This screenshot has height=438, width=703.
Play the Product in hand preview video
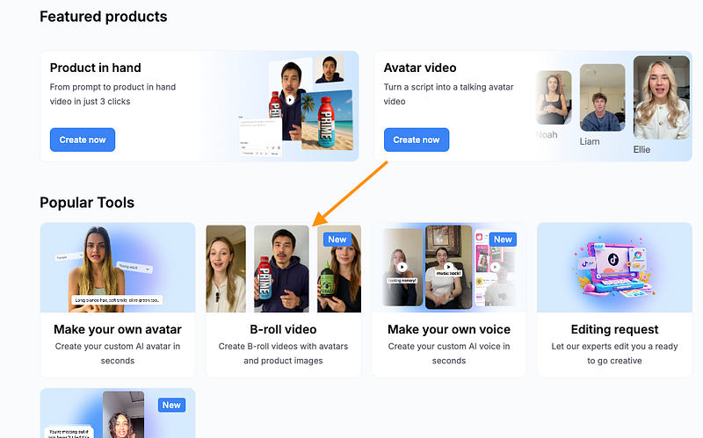coord(290,100)
